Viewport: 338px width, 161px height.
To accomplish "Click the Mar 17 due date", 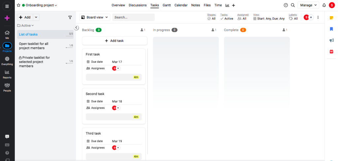I will 117,62.
